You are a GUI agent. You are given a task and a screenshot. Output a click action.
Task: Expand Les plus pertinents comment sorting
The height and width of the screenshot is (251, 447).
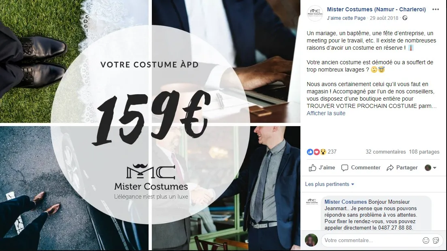pyautogui.click(x=330, y=184)
